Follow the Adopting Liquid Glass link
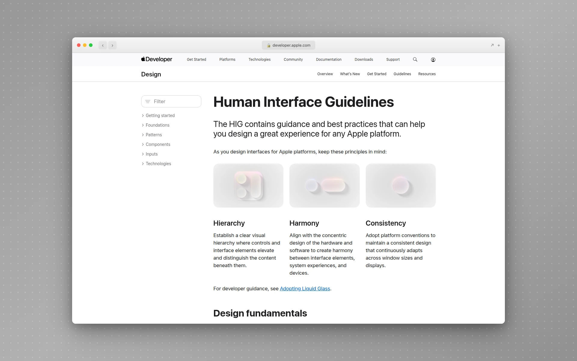Screen dimensions: 577x361 point(304,288)
